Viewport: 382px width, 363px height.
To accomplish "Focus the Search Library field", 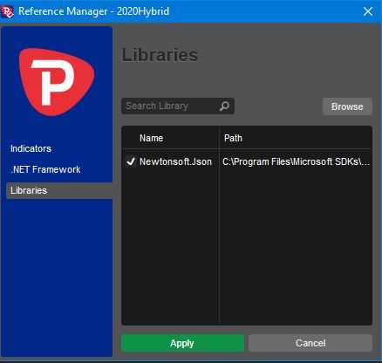I will click(178, 106).
